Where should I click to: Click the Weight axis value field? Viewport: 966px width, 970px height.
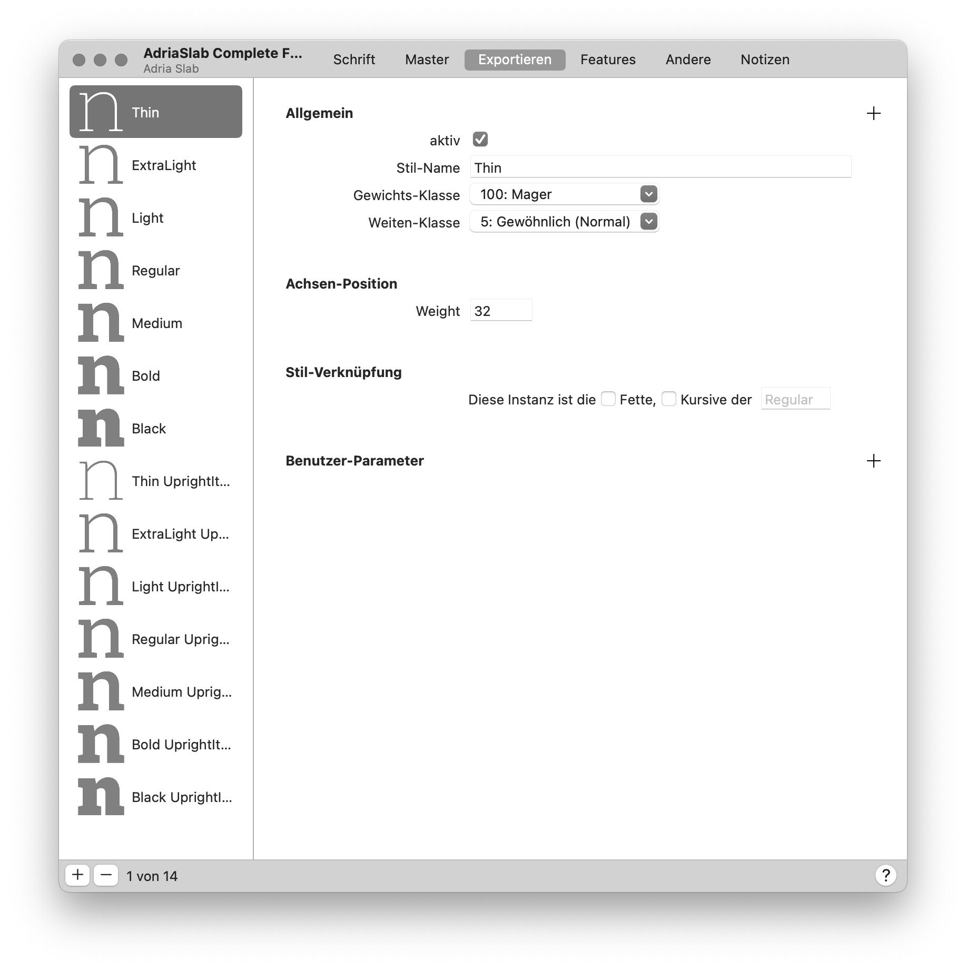500,311
